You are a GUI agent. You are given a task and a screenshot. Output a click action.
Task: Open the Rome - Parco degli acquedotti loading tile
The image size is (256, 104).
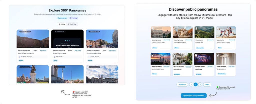point(67,39)
